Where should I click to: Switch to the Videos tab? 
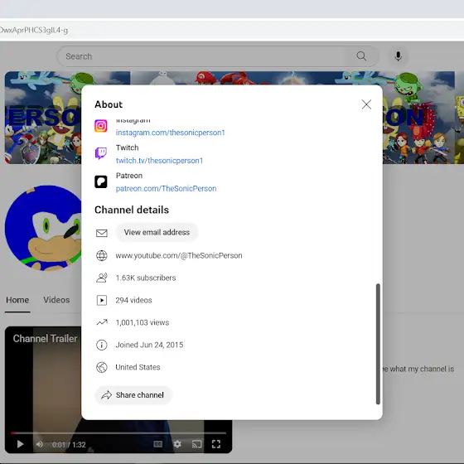[56, 300]
